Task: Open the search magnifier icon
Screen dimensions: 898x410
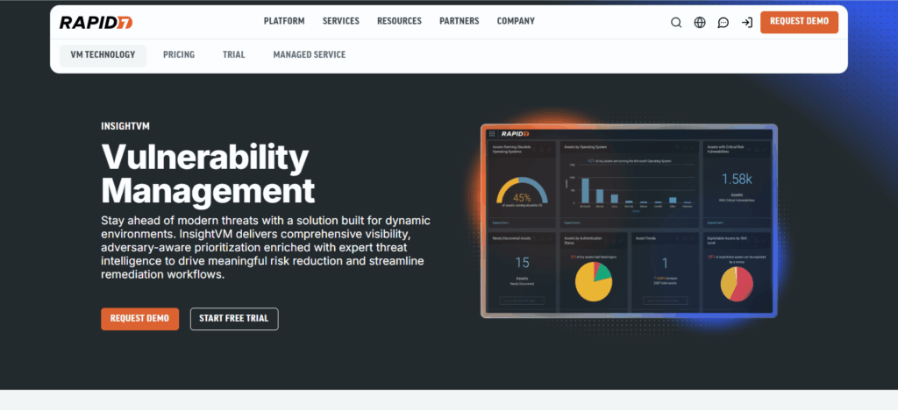Action: (x=676, y=23)
